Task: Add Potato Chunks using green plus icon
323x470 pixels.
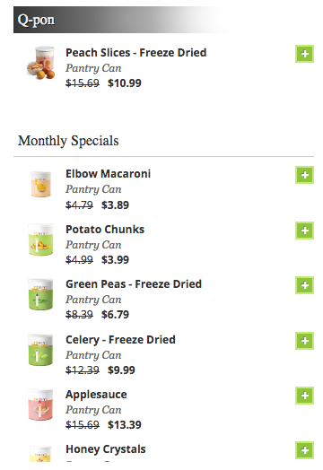Action: tap(304, 231)
